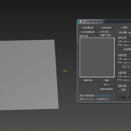Image resolution: width=131 pixels, height=131 pixels.
Task: Toggle the delete checkbox at bottom of collision group
Action: tap(119, 97)
